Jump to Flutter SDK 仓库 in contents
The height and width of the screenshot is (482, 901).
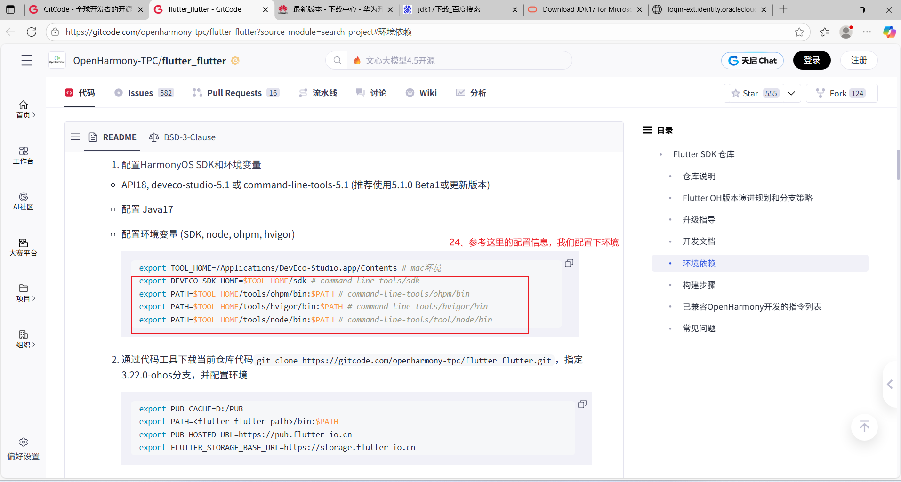pyautogui.click(x=704, y=154)
